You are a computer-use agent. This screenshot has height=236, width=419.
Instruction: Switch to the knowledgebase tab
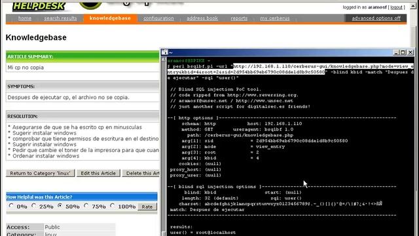point(110,18)
